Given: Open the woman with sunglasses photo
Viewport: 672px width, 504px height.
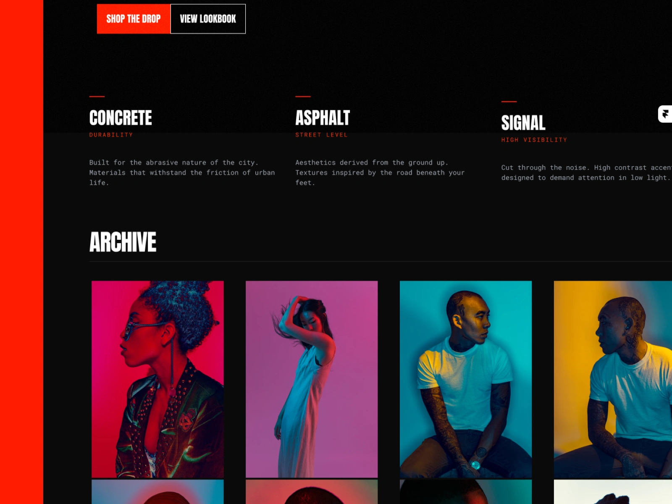Looking at the screenshot, I should tap(157, 379).
